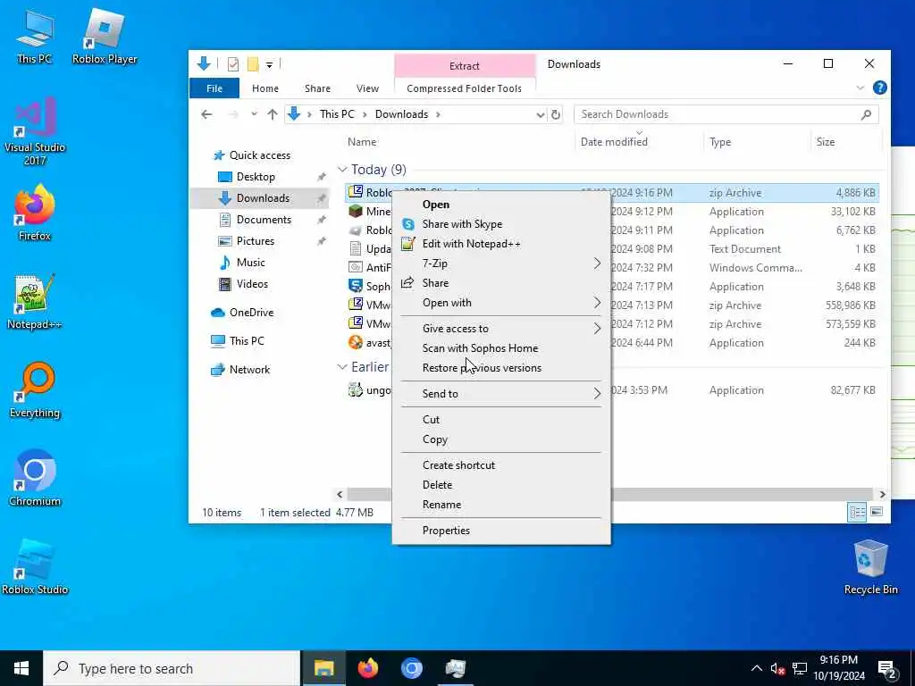Click the Search Downloads field
Image resolution: width=915 pixels, height=686 pixels.
(726, 114)
